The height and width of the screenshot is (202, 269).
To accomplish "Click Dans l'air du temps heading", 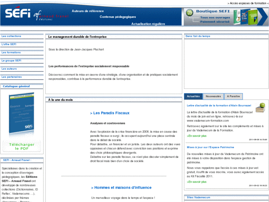I will point(198,36).
